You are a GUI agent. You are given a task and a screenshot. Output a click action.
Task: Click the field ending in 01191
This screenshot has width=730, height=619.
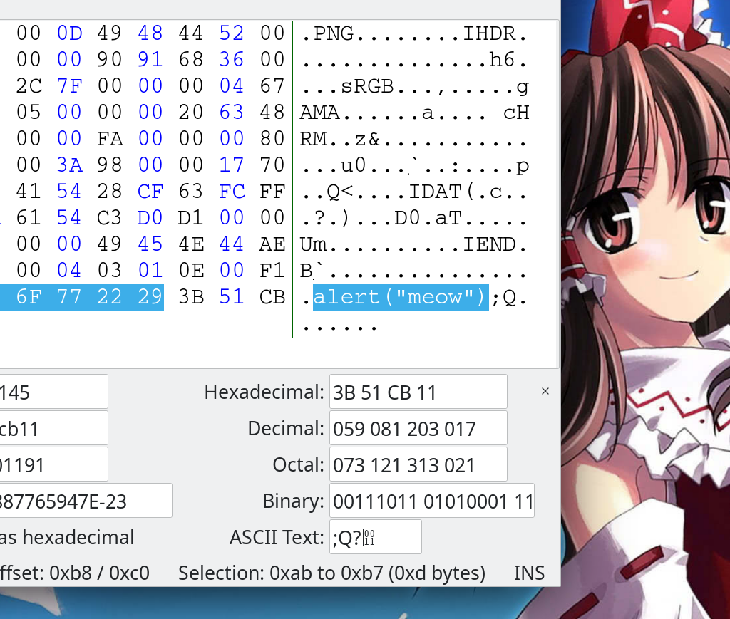[x=53, y=464]
